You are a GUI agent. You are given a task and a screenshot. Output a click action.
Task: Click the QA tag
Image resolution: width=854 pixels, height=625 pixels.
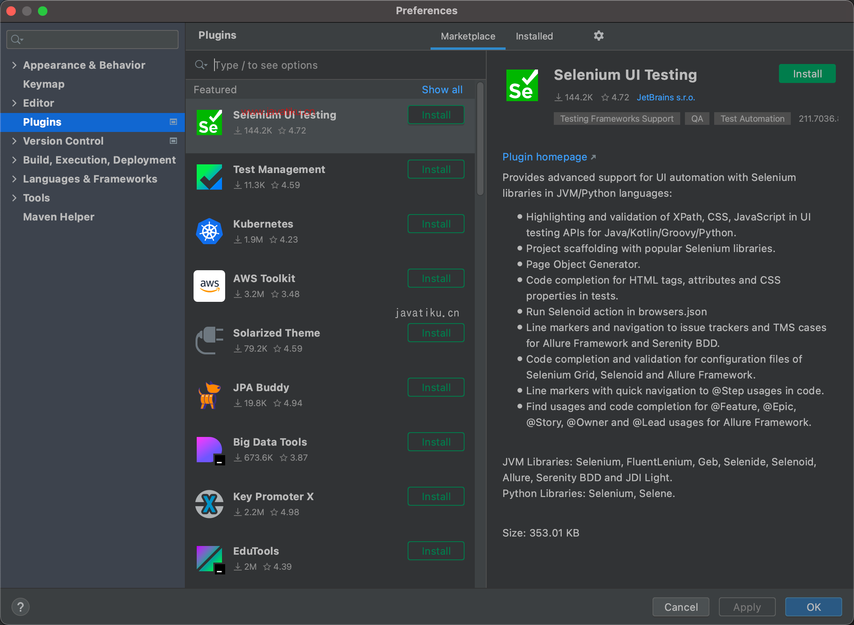697,119
